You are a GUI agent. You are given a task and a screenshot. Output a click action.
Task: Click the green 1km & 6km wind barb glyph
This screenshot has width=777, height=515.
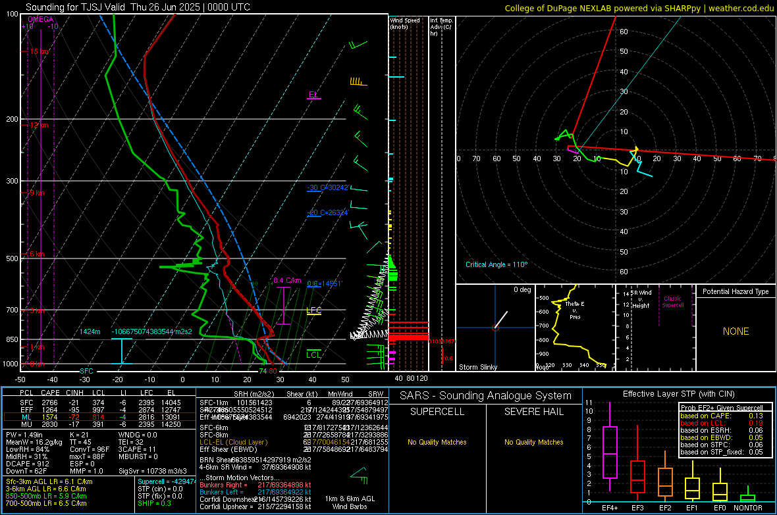pyautogui.click(x=359, y=476)
